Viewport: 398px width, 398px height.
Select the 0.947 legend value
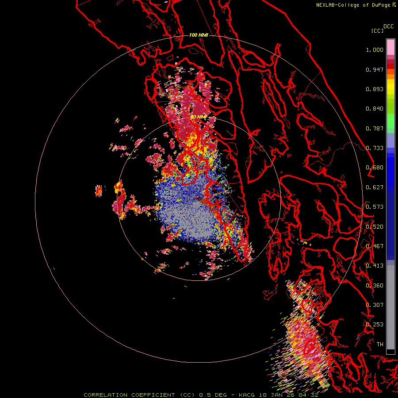point(375,69)
